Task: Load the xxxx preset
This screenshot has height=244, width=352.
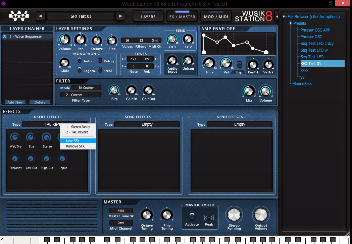Action: (304, 70)
